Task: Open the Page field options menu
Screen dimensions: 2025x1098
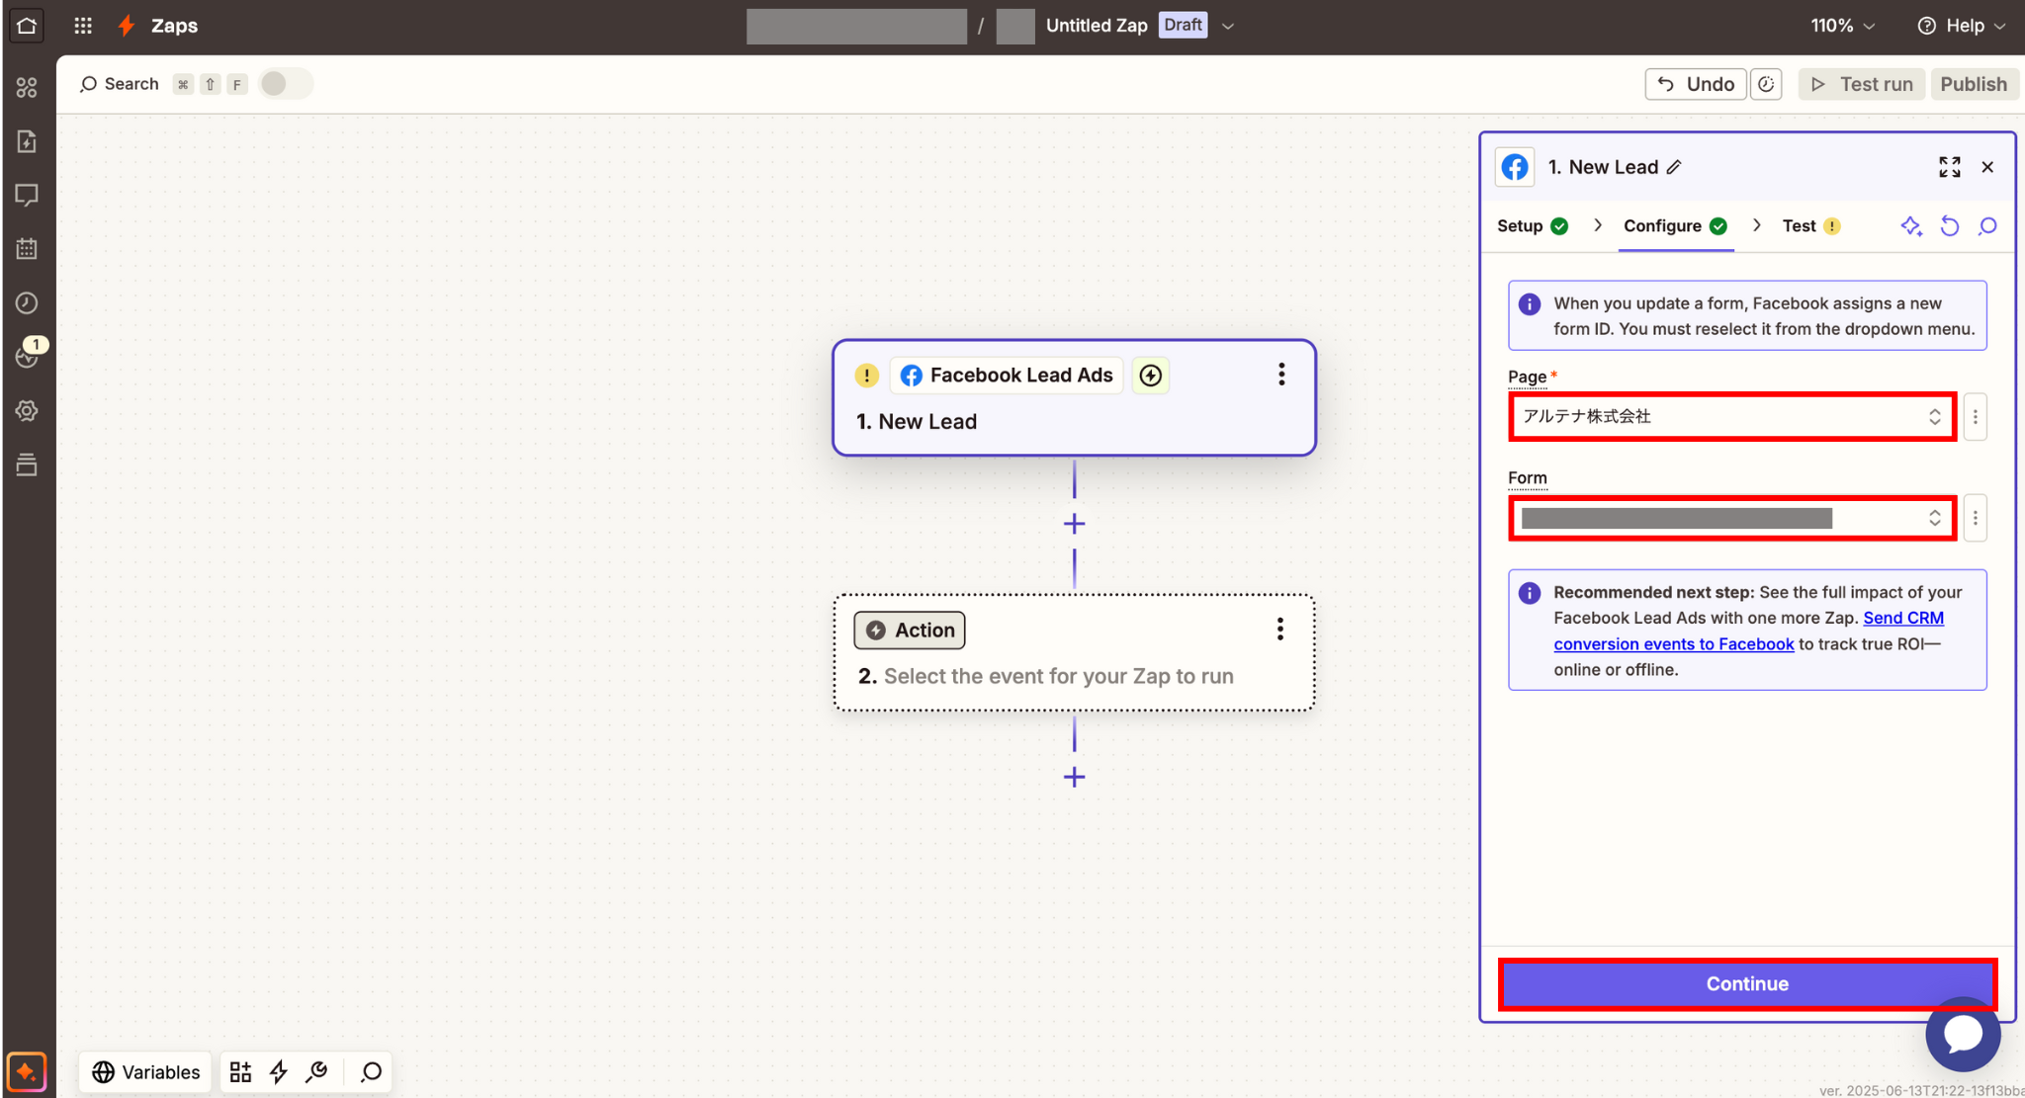Action: pos(1975,416)
